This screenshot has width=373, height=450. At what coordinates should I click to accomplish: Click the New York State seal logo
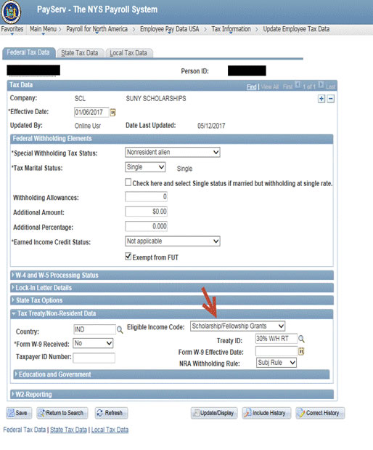point(11,12)
